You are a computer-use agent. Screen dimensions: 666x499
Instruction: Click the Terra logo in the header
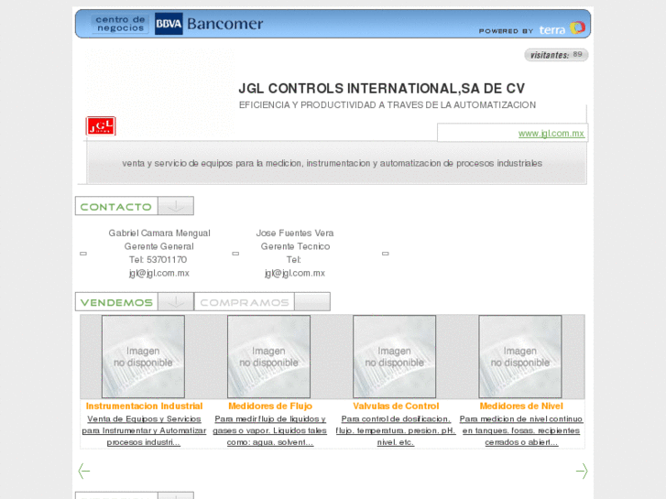coord(562,28)
